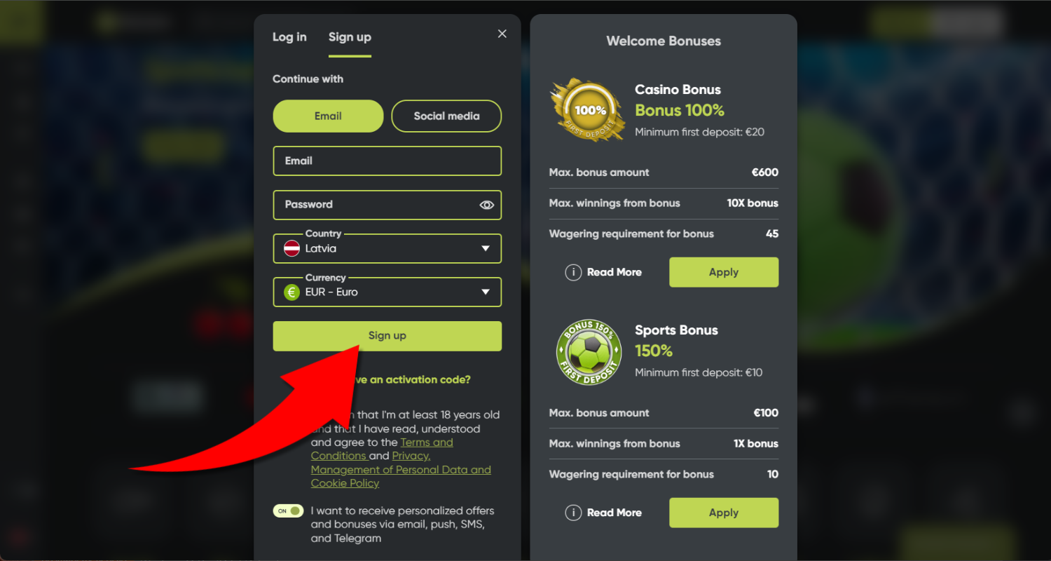This screenshot has height=561, width=1051.
Task: Focus the Email input field
Action: [387, 161]
